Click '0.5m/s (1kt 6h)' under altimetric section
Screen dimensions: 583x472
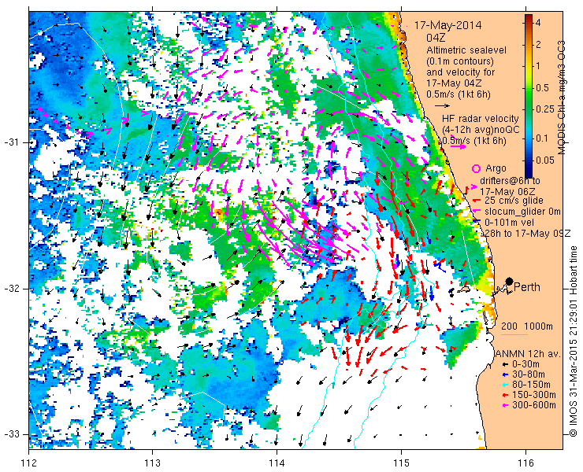(459, 94)
